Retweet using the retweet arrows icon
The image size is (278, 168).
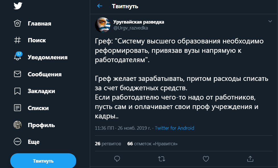click(x=161, y=158)
